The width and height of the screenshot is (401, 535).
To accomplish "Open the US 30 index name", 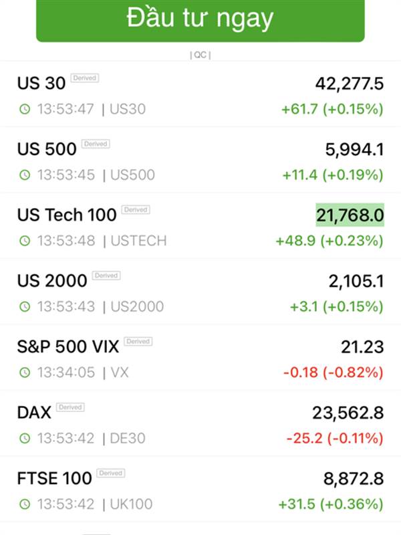I will click(x=41, y=83).
